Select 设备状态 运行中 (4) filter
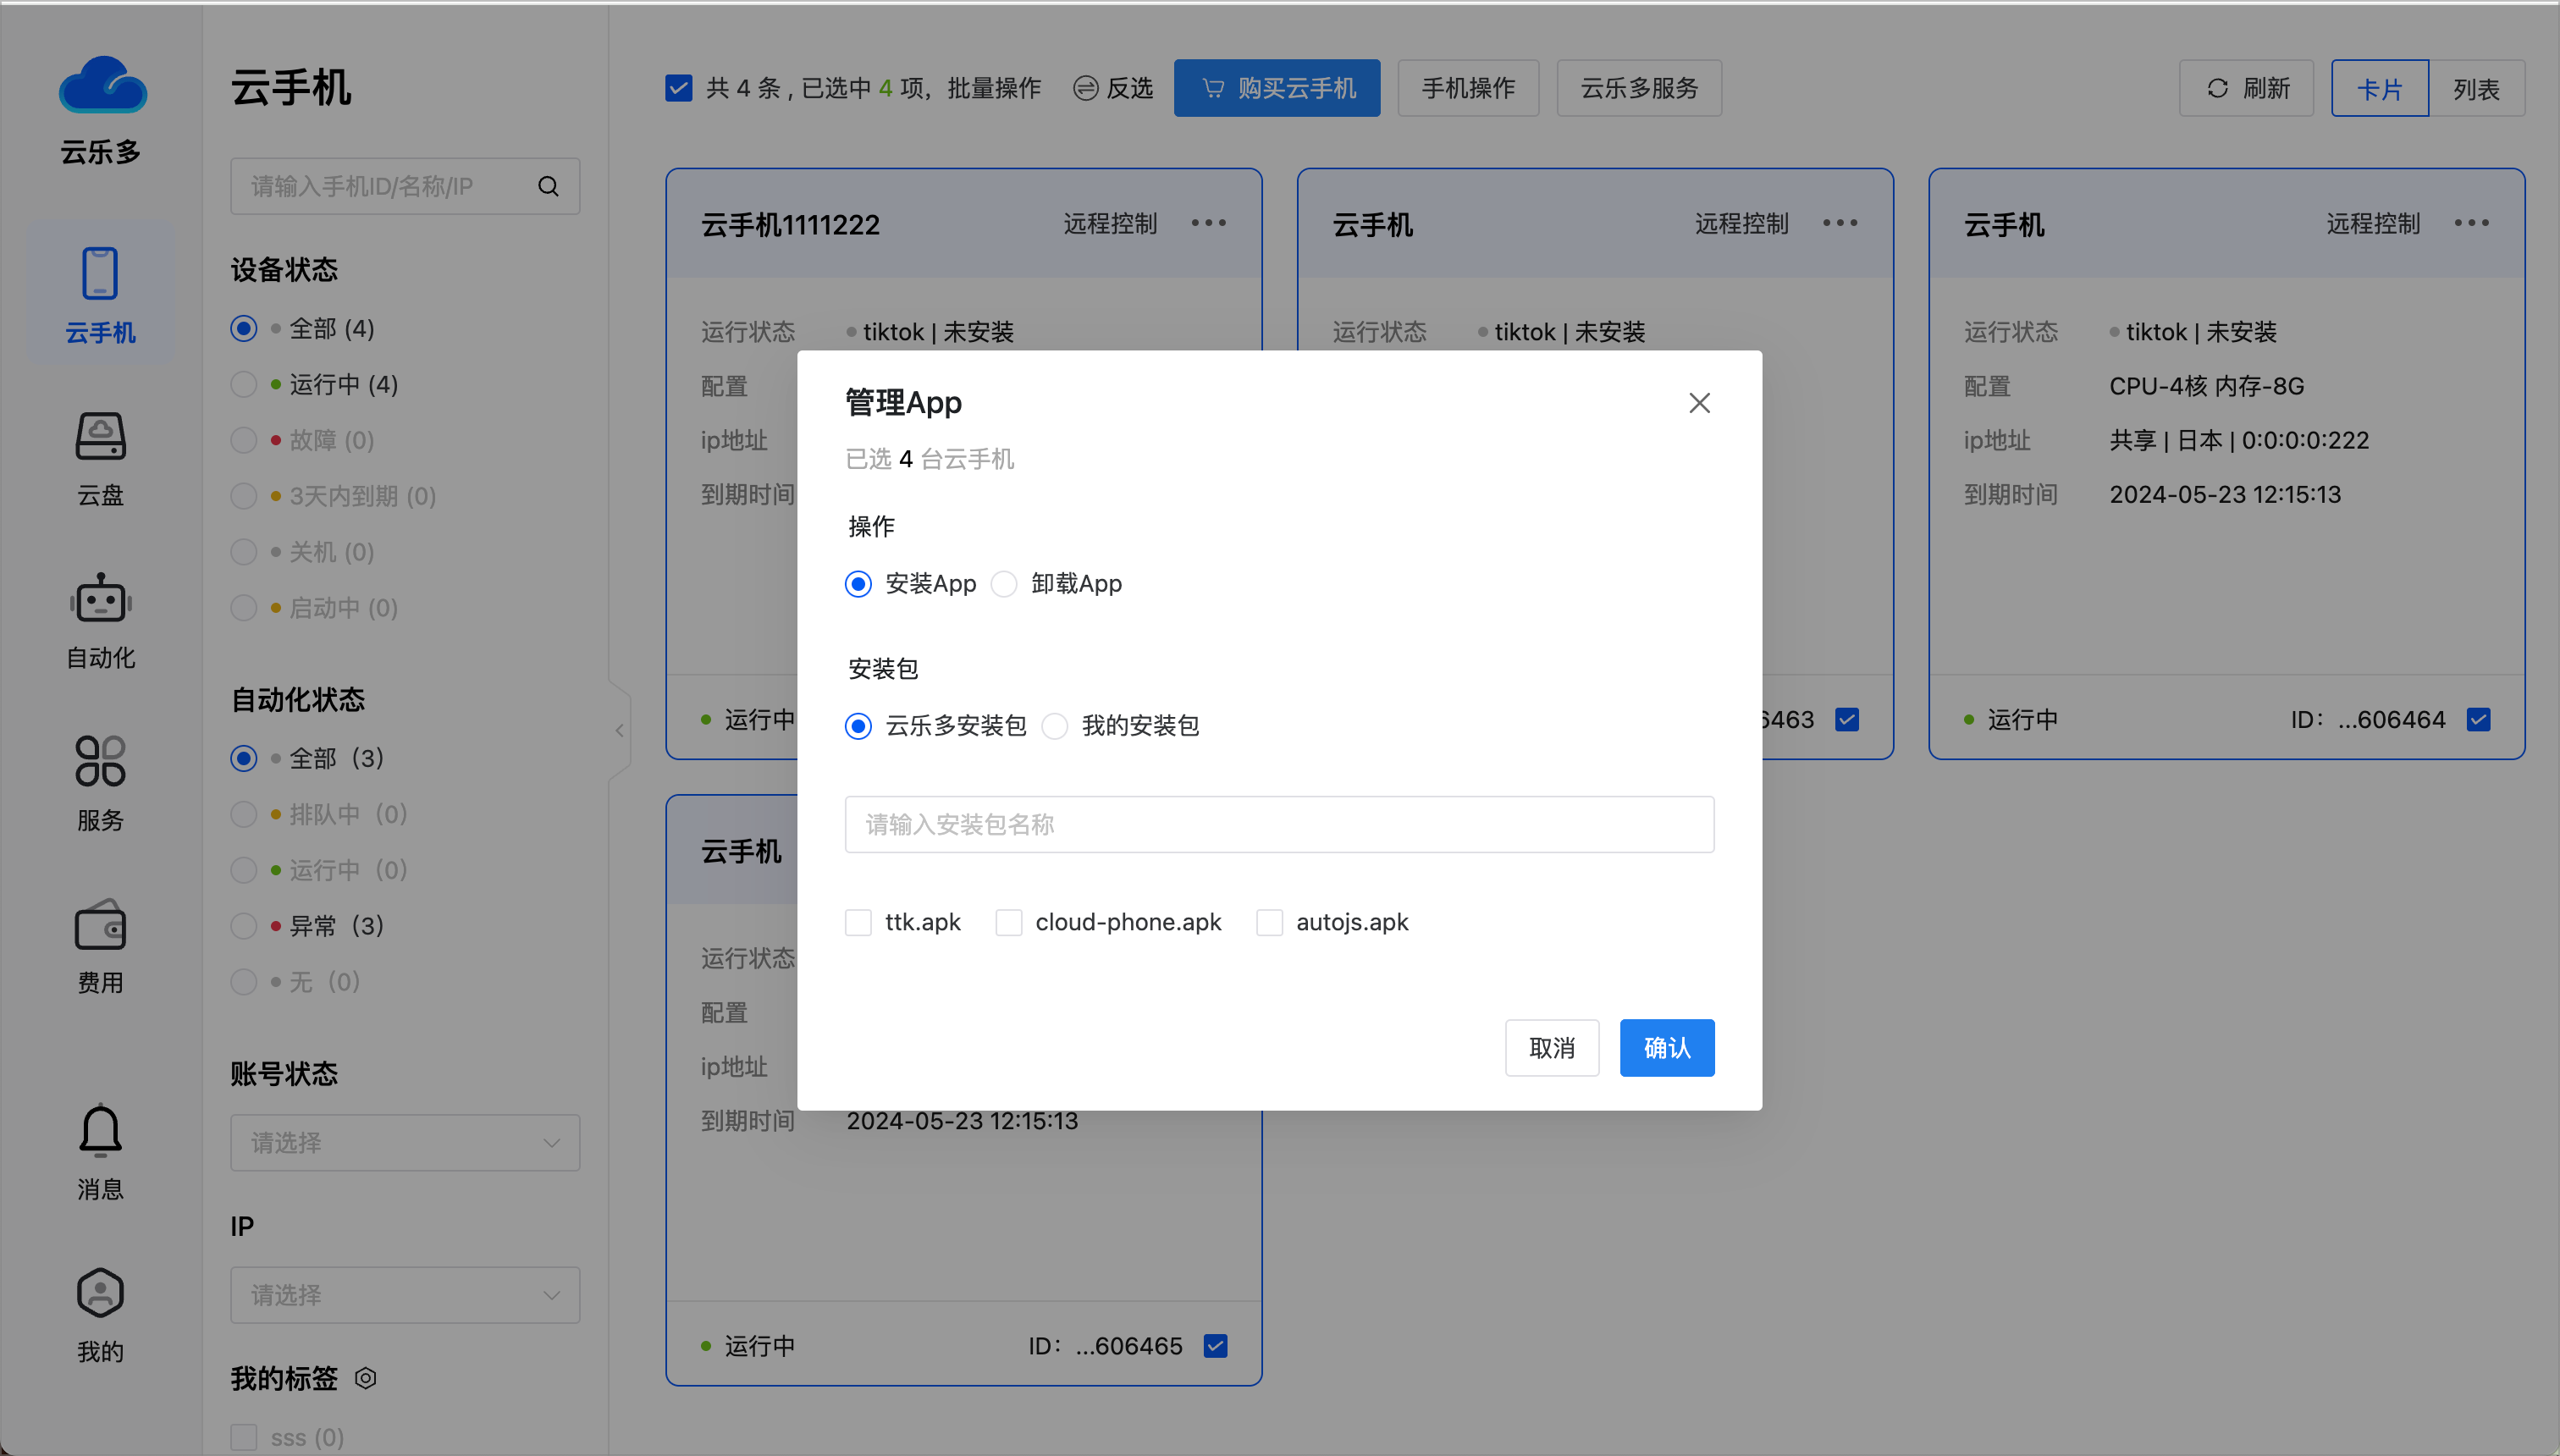2560x1456 pixels. [243, 384]
